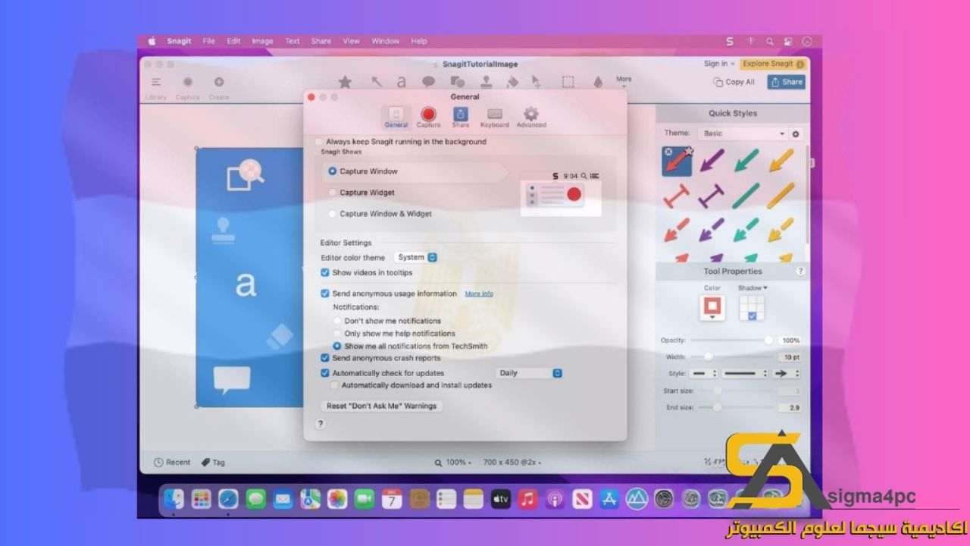Expand the More tools dropdown
This screenshot has width=970, height=546.
(624, 81)
